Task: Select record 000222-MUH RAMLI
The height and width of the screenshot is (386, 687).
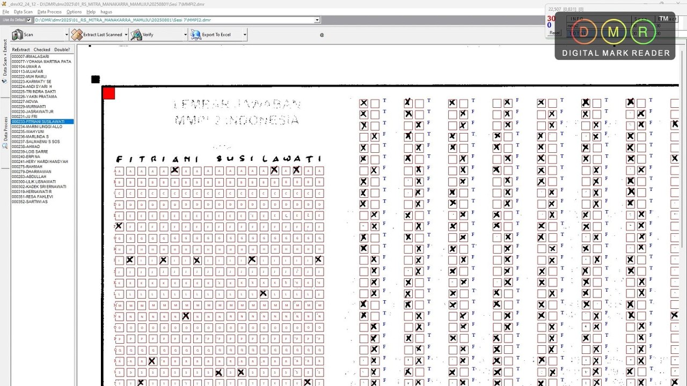Action: 42,77
